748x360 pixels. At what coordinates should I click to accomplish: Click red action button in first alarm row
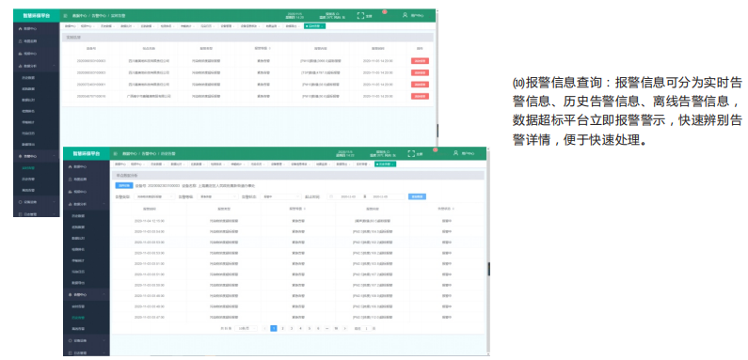point(420,61)
